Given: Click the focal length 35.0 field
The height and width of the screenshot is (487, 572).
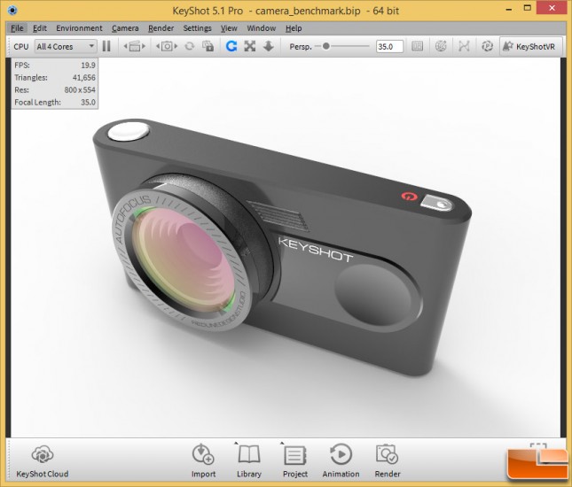Looking at the screenshot, I should tap(389, 47).
